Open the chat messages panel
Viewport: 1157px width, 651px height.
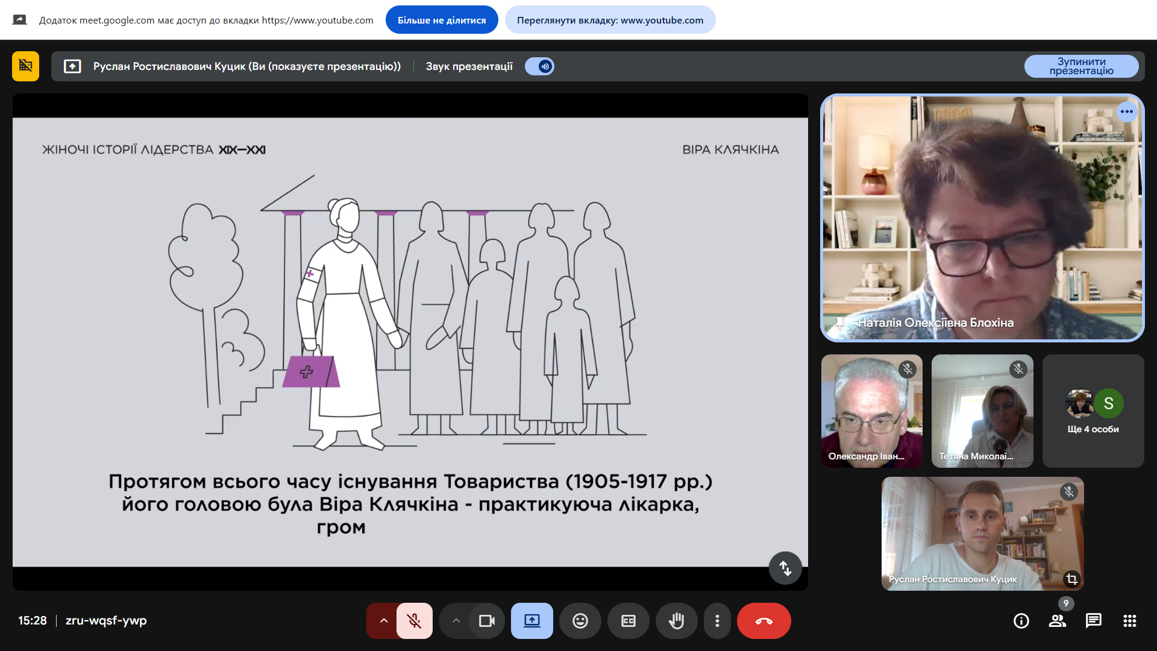point(1093,621)
